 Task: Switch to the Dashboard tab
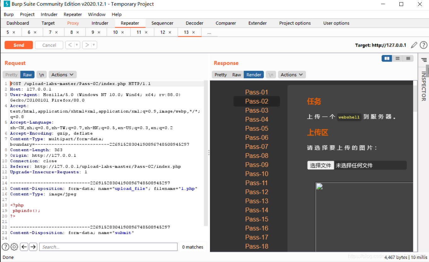pos(18,23)
